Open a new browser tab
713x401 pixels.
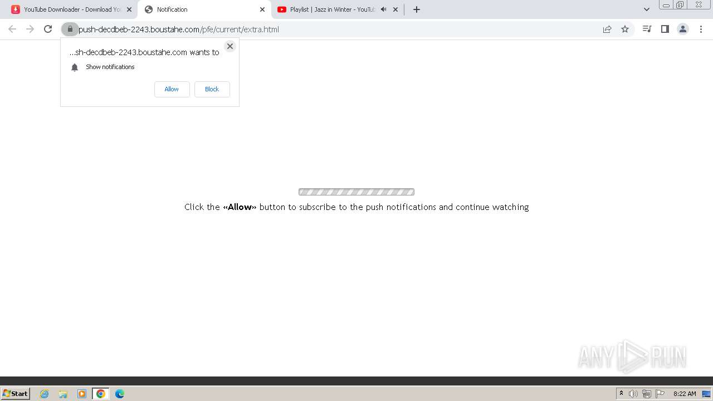(x=416, y=9)
